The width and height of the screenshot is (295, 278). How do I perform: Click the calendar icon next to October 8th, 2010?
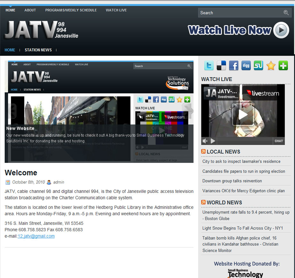point(8,182)
